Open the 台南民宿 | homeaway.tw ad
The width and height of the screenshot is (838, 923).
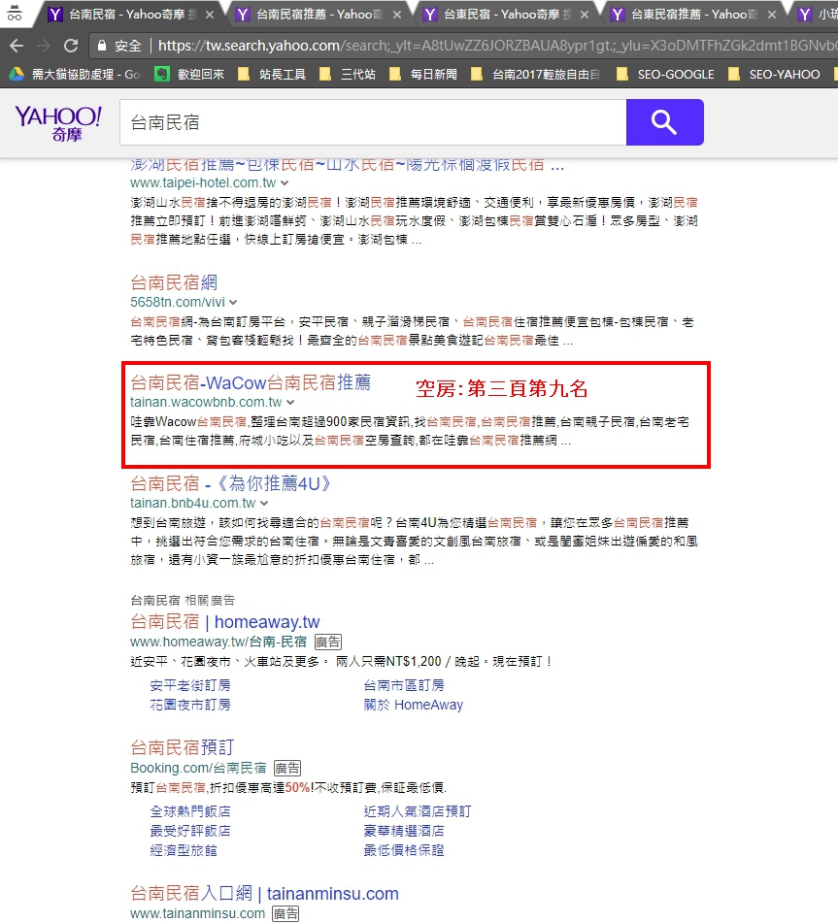[x=225, y=621]
